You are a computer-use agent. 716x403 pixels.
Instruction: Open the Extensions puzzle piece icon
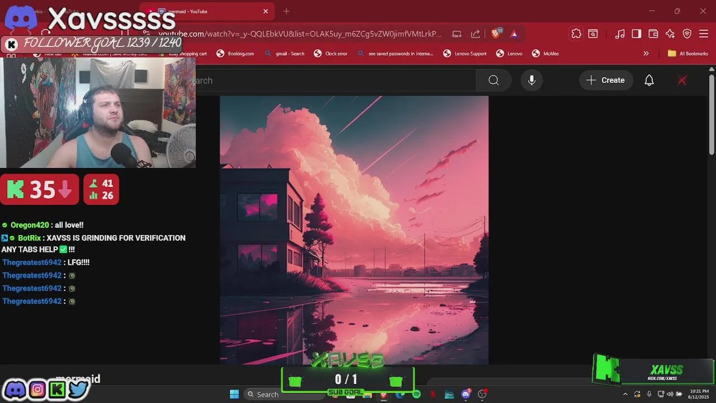[x=576, y=34]
